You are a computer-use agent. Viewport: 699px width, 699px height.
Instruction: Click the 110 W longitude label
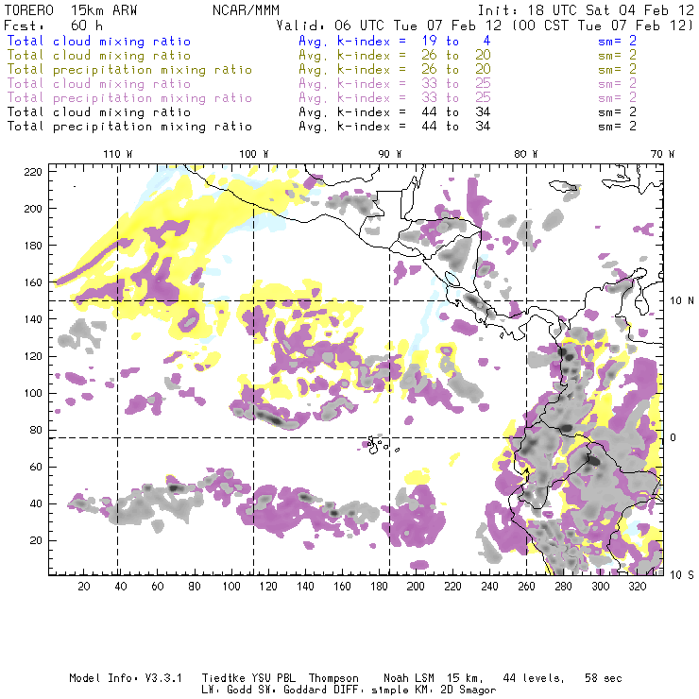(x=117, y=154)
